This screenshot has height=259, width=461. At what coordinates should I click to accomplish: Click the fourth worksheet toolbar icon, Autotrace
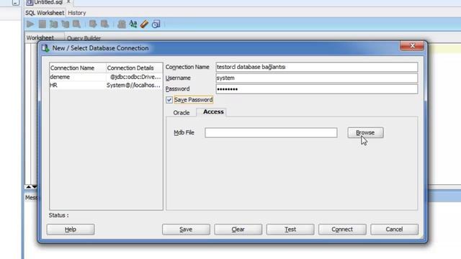coord(66,24)
